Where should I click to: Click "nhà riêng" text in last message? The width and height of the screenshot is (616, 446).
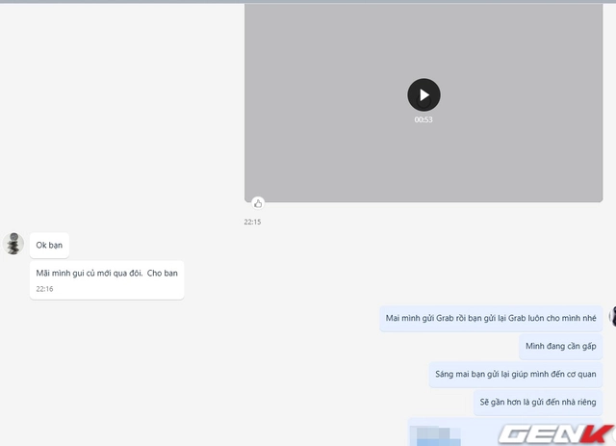(577, 402)
